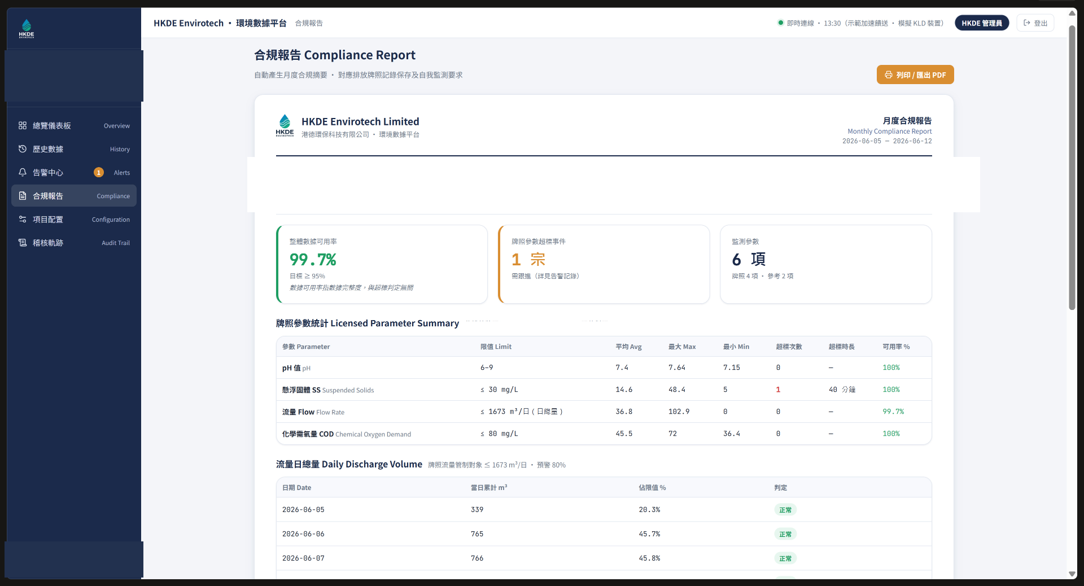Click the Alerts bell icon

(x=23, y=172)
